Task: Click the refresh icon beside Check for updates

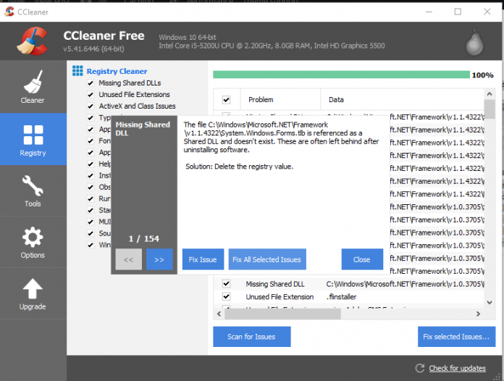Action: coord(420,368)
